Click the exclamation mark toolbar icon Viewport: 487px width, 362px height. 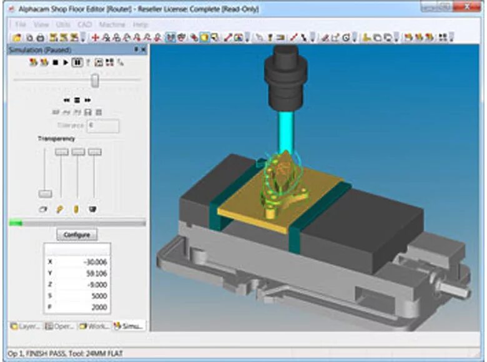tap(270, 38)
